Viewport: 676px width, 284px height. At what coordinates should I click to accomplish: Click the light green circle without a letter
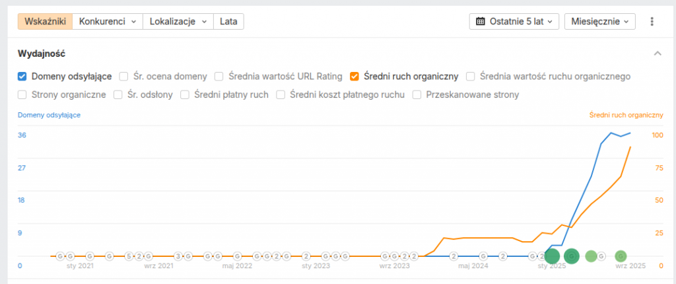(591, 256)
